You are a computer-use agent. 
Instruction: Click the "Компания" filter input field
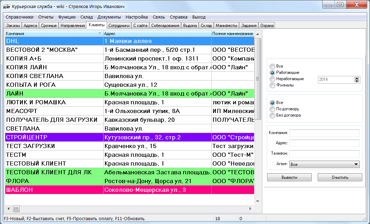(x=324, y=133)
